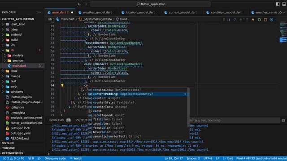Expand details arrow on contentPadding suggestion
This screenshot has width=287, height=161.
pos(185,94)
